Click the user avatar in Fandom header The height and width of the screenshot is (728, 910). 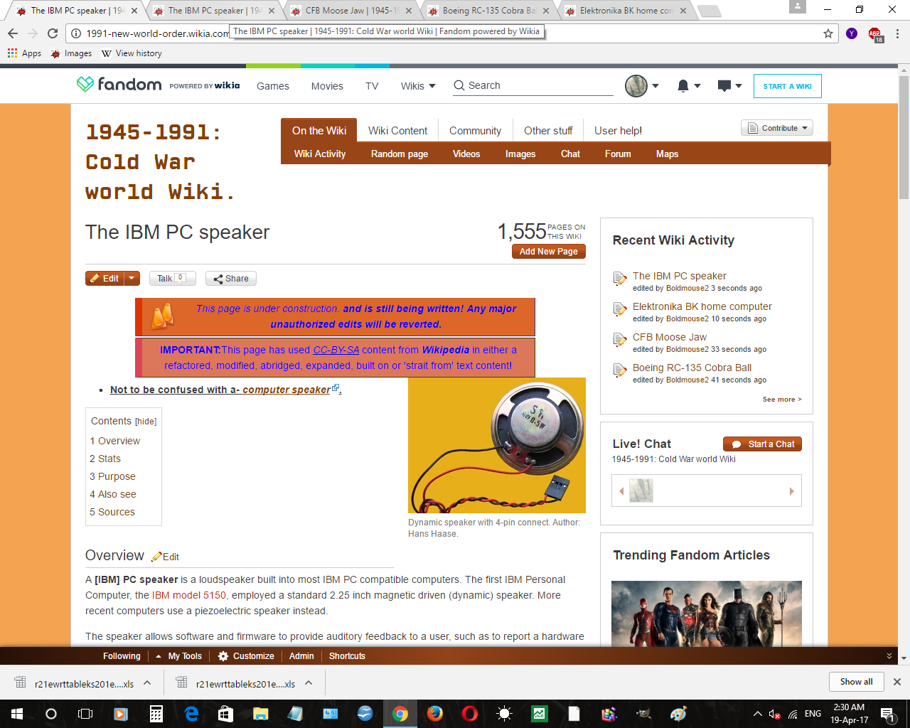[636, 86]
